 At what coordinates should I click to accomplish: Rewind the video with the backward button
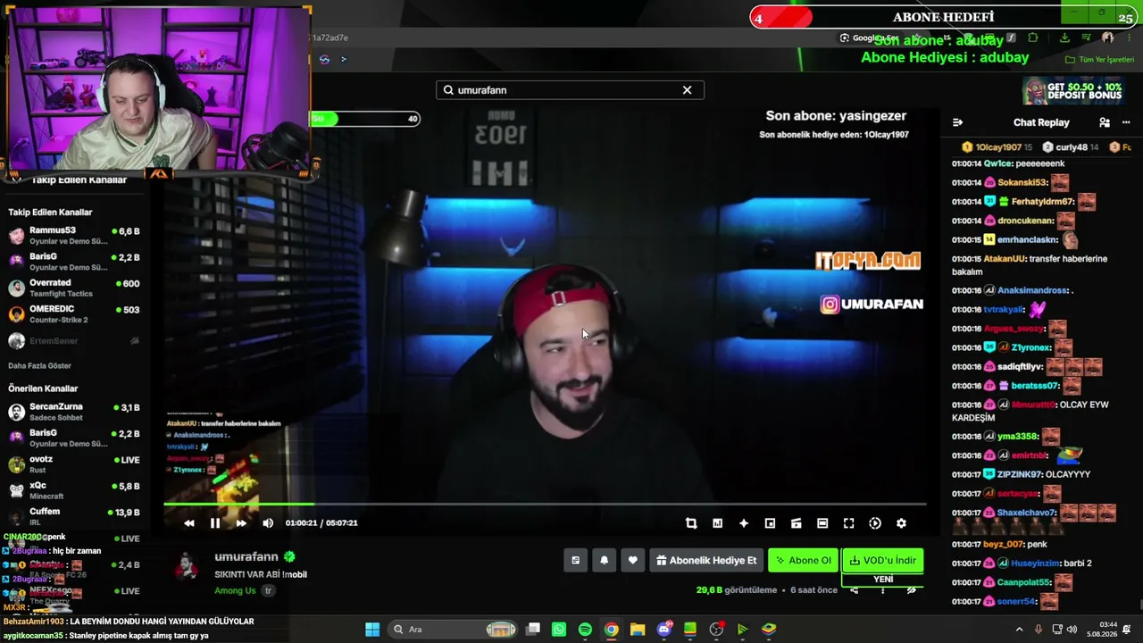point(189,523)
